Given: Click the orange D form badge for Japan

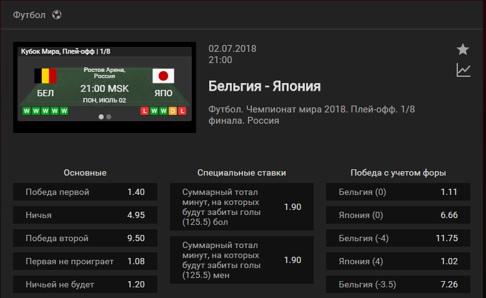Looking at the screenshot, I should [x=172, y=111].
